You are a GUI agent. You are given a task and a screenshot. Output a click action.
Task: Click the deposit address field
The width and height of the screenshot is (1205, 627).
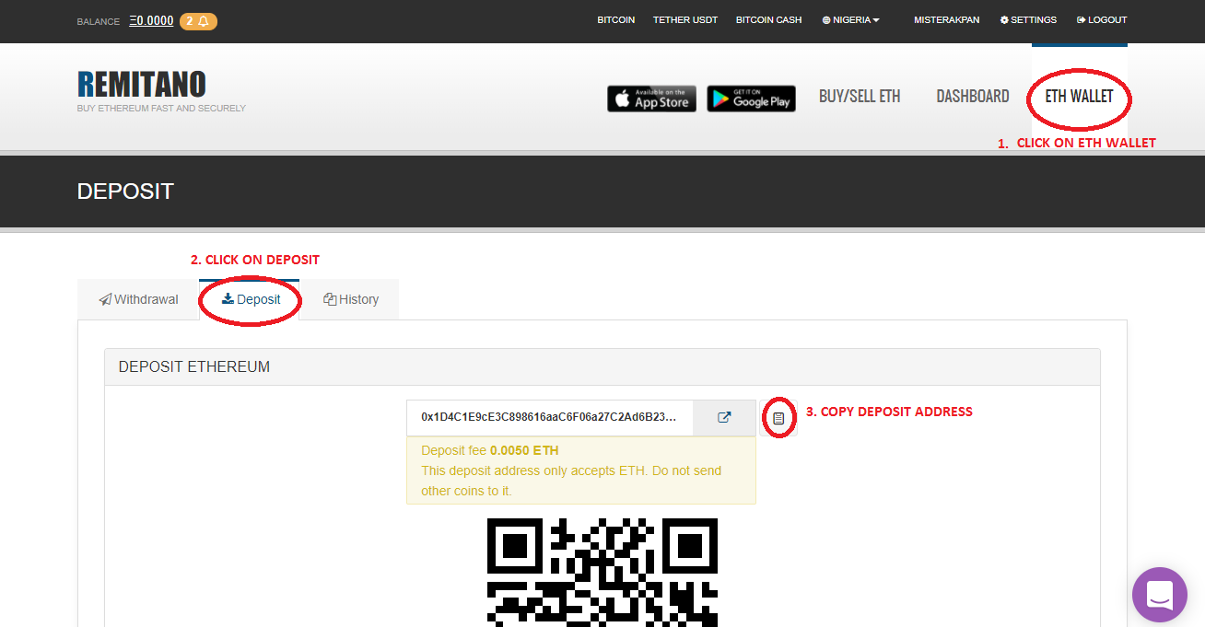click(x=549, y=417)
